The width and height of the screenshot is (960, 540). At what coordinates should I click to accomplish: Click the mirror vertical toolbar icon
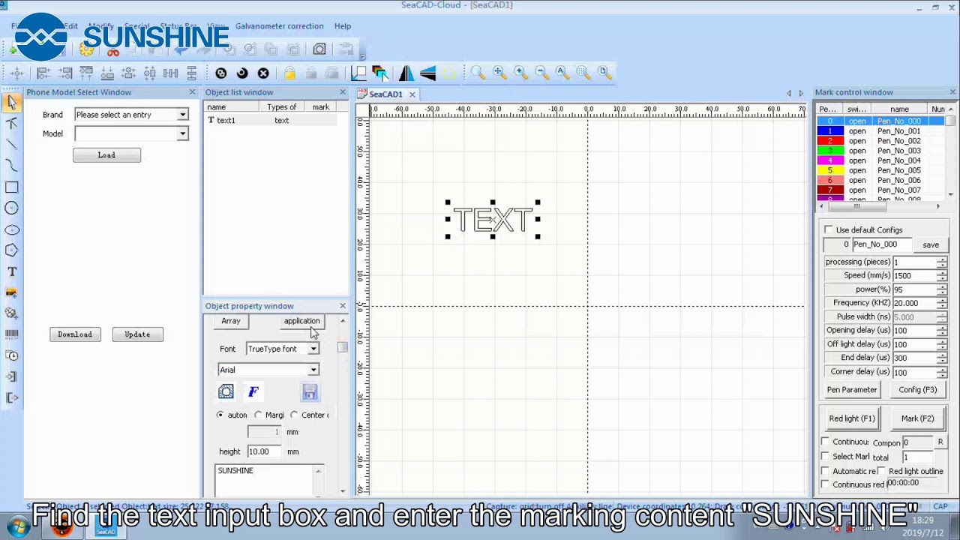pos(427,73)
